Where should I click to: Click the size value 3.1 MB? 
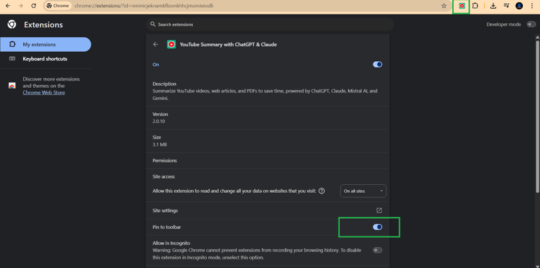pos(160,145)
